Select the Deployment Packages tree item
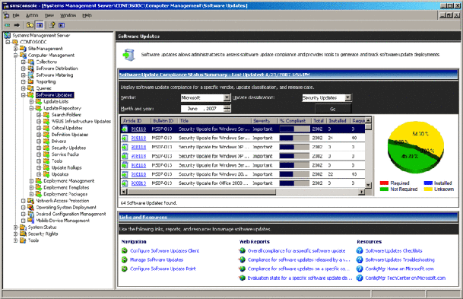Image resolution: width=463 pixels, height=299 pixels. (x=65, y=194)
